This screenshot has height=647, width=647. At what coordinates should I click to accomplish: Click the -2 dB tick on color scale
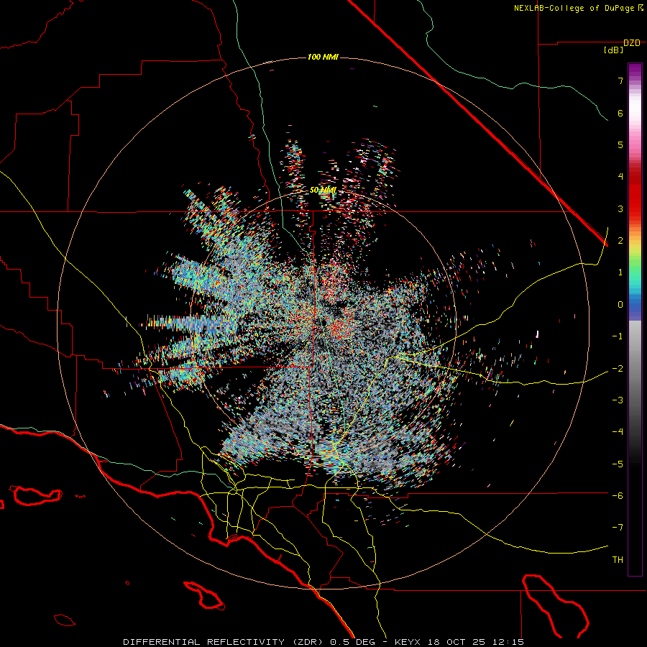tap(618, 369)
